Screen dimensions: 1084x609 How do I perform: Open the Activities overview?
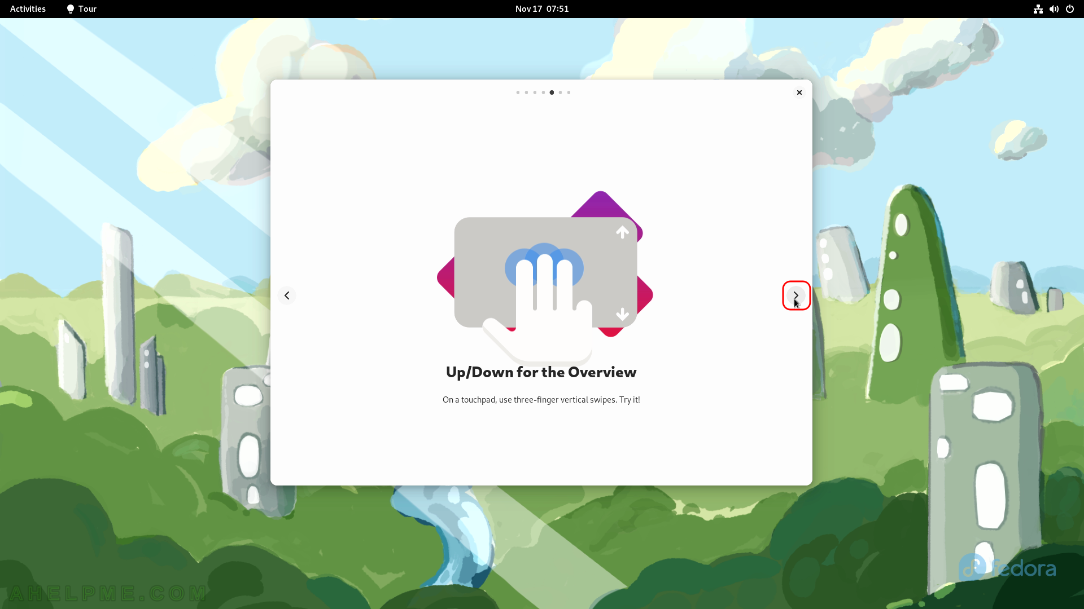pyautogui.click(x=28, y=9)
